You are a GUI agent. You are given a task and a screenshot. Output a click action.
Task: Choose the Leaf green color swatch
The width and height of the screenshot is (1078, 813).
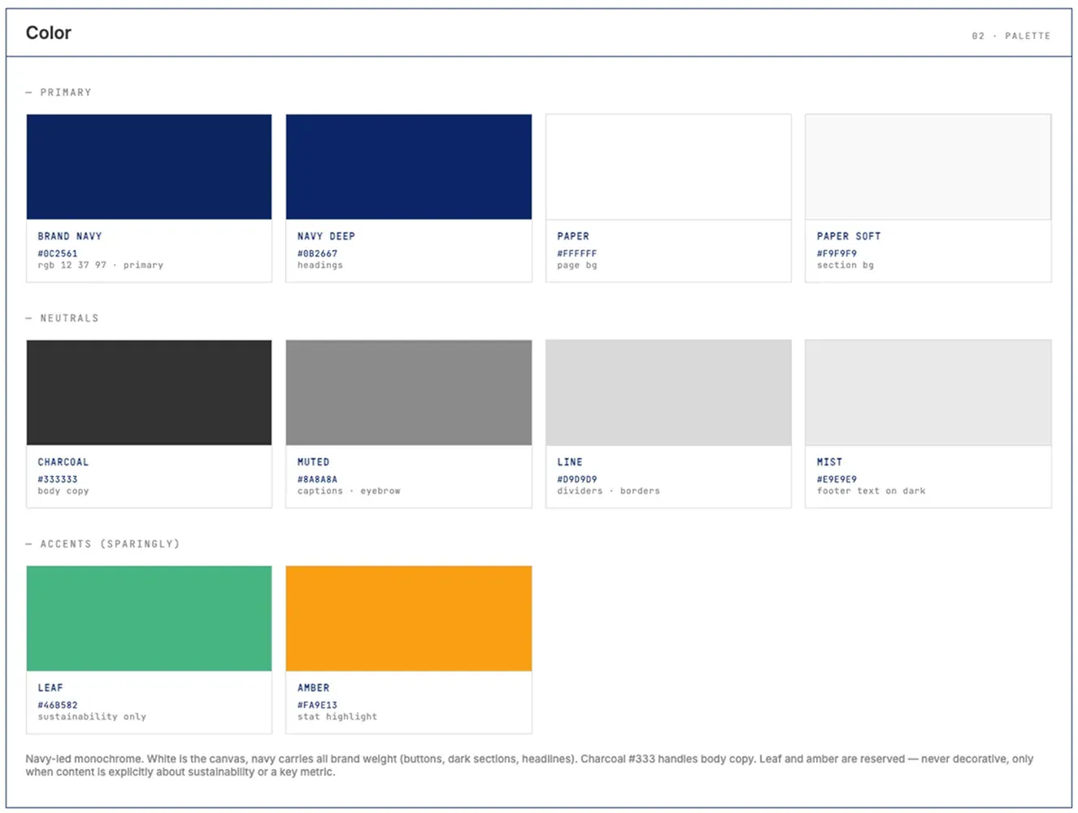click(149, 618)
